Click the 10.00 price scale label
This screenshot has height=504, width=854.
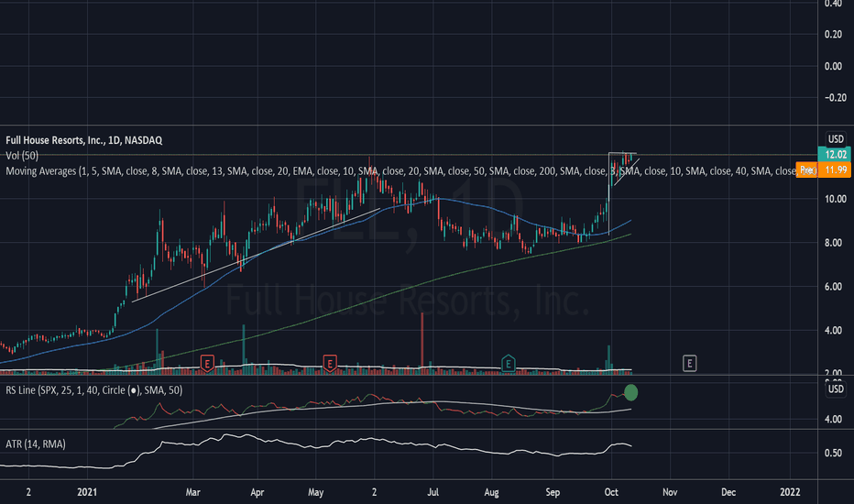coord(836,199)
